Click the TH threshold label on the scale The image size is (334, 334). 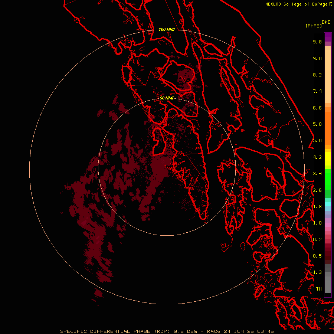pyautogui.click(x=319, y=289)
